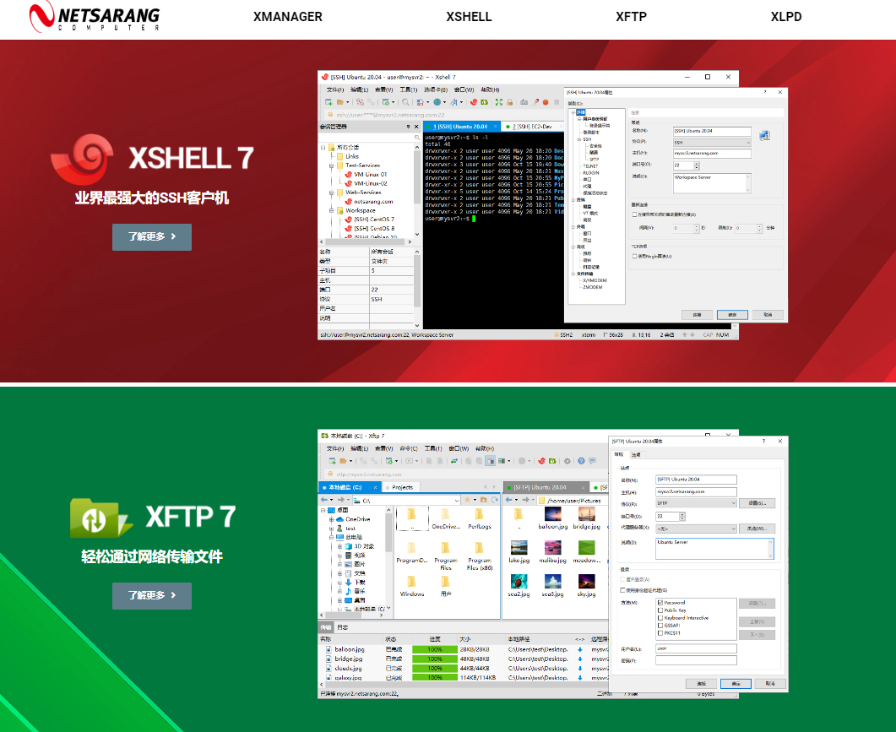
Task: Open the SSH protocol dropdown in Xshell dialog
Action: [x=712, y=143]
